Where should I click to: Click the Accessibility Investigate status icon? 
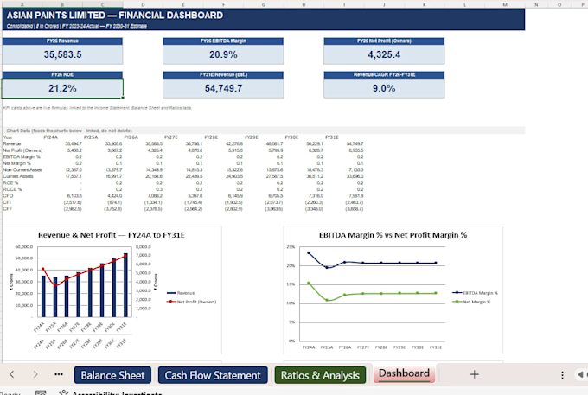click(x=64, y=392)
